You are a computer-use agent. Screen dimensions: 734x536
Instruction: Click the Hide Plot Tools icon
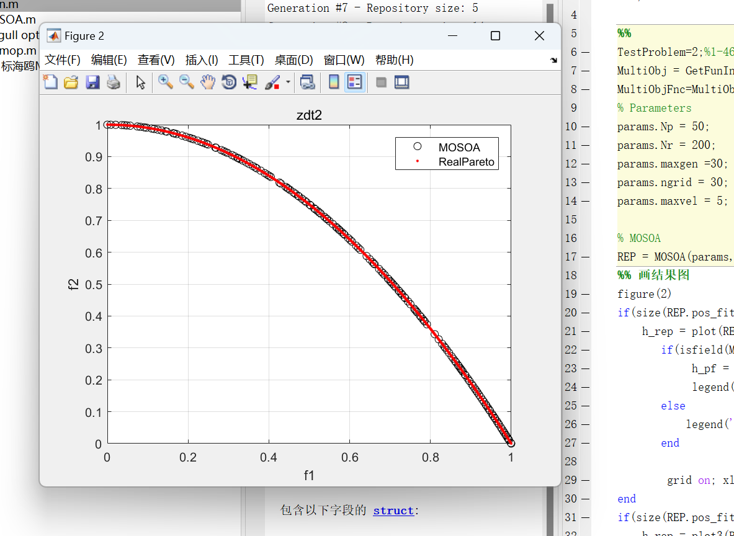pyautogui.click(x=381, y=83)
